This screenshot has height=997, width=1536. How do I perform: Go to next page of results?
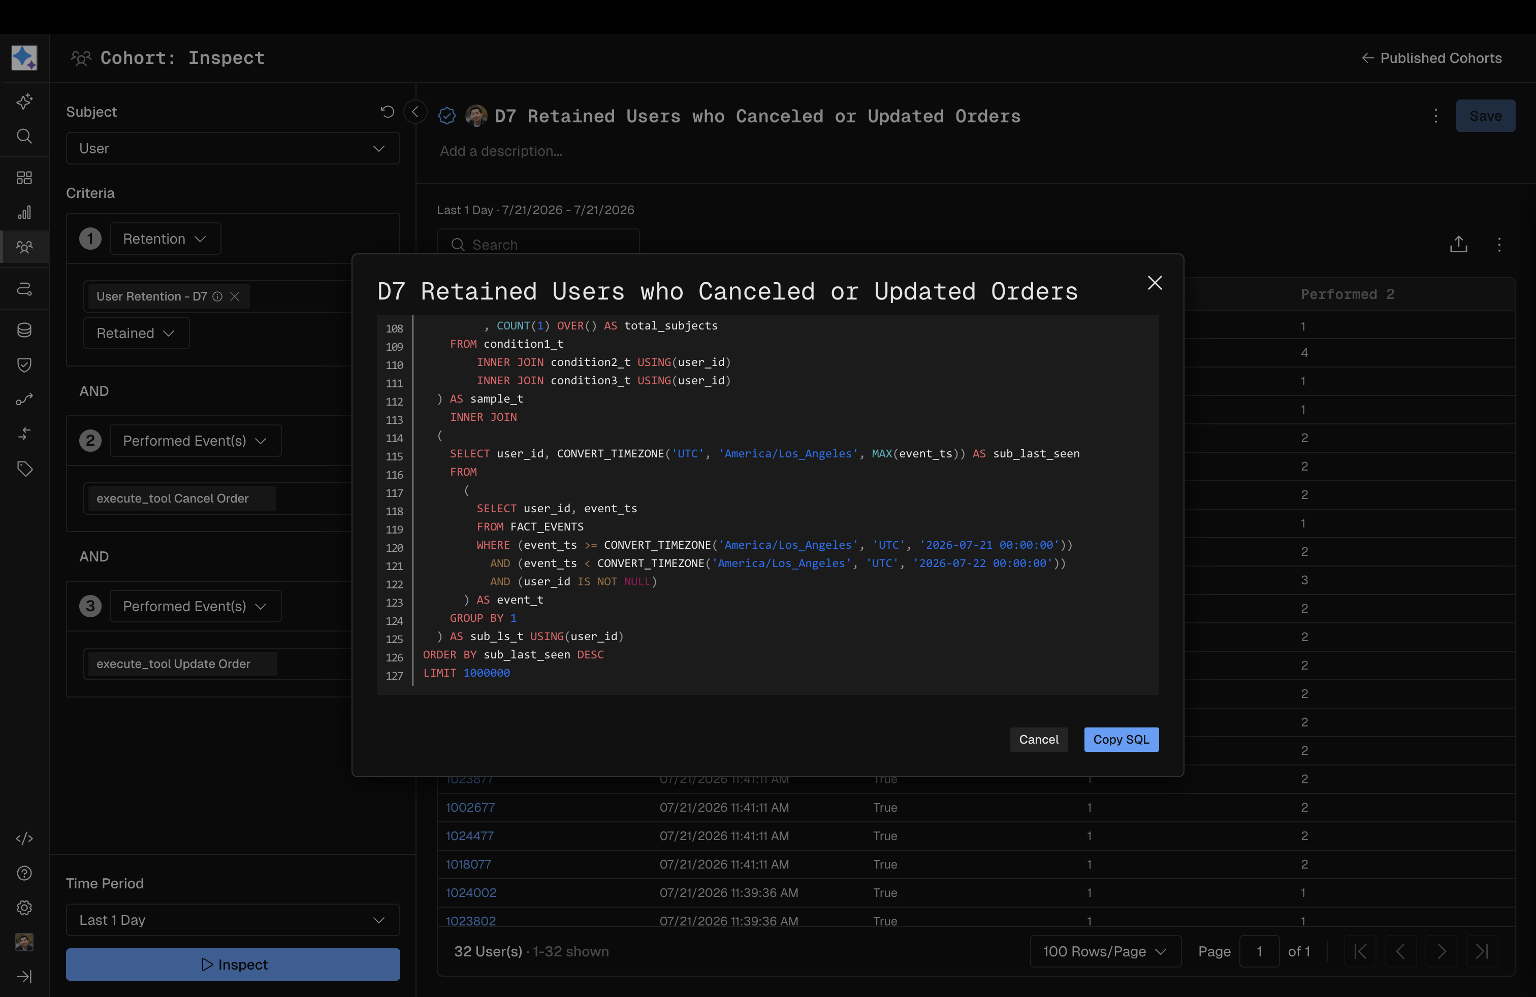click(1442, 951)
